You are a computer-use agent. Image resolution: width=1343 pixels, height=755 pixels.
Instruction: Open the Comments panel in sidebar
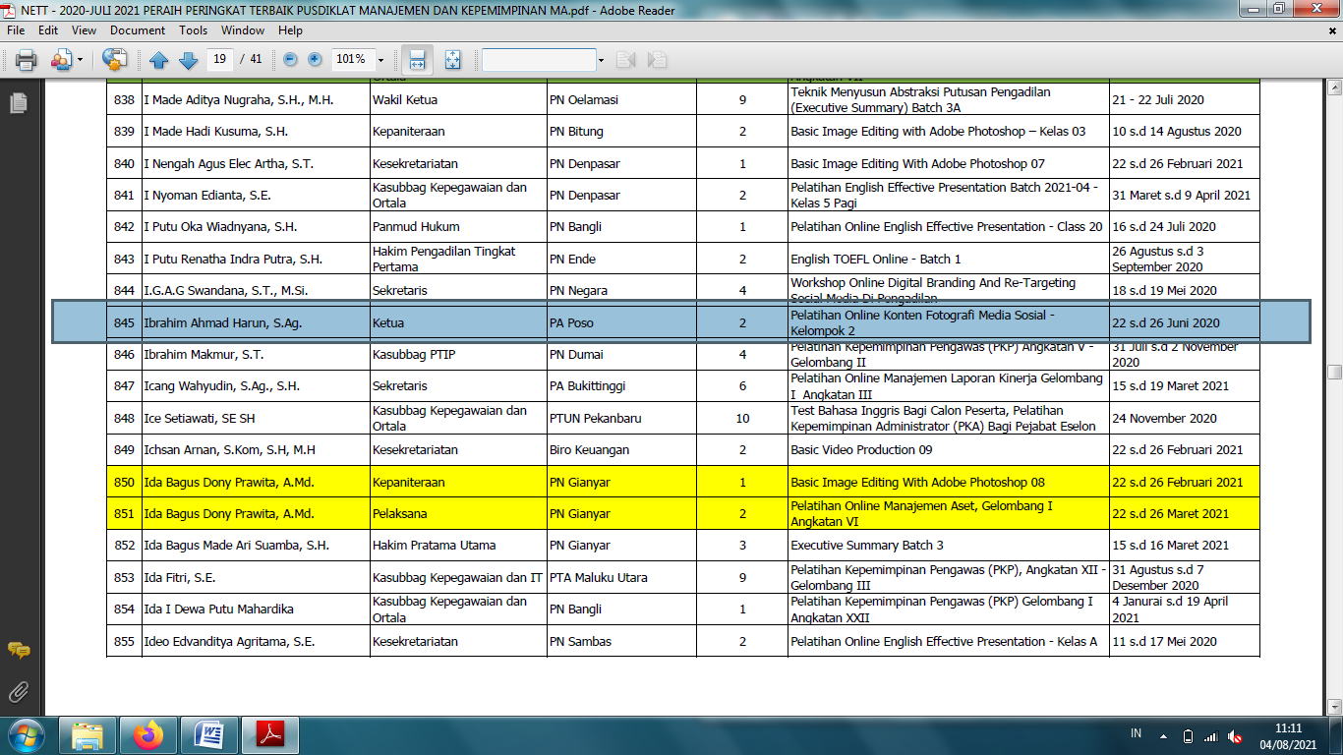(18, 651)
